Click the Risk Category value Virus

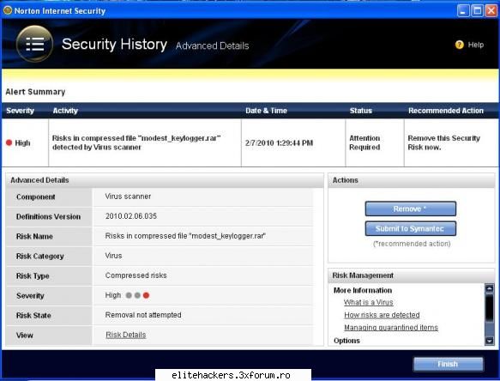pos(113,256)
